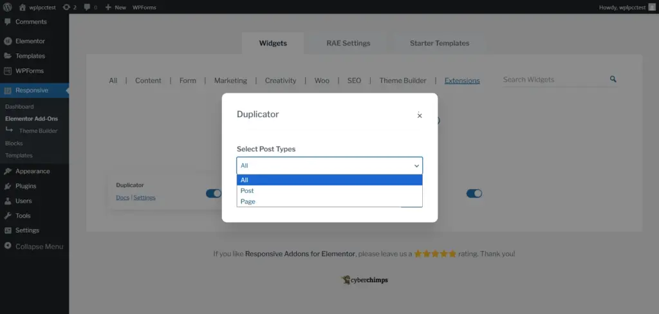Toggle the switch right of the dialog

[474, 194]
